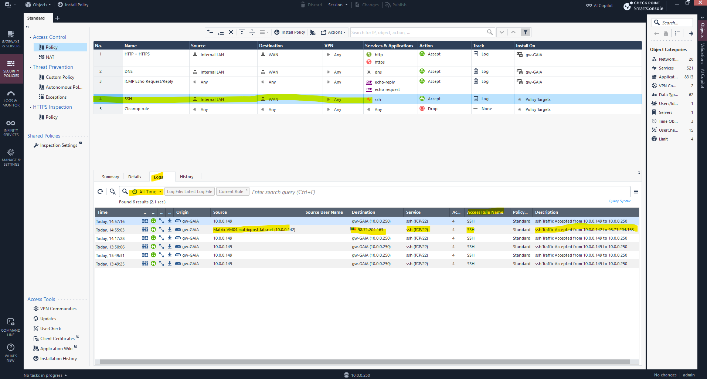Click the Publish button
Screen dimensions: 707x379
pos(395,5)
